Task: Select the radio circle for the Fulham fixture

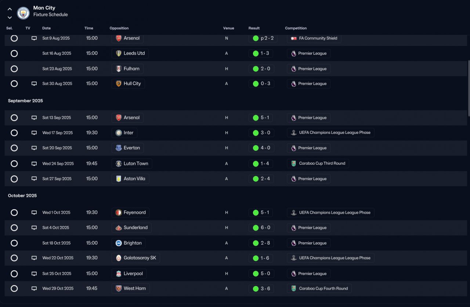Action: click(x=14, y=69)
